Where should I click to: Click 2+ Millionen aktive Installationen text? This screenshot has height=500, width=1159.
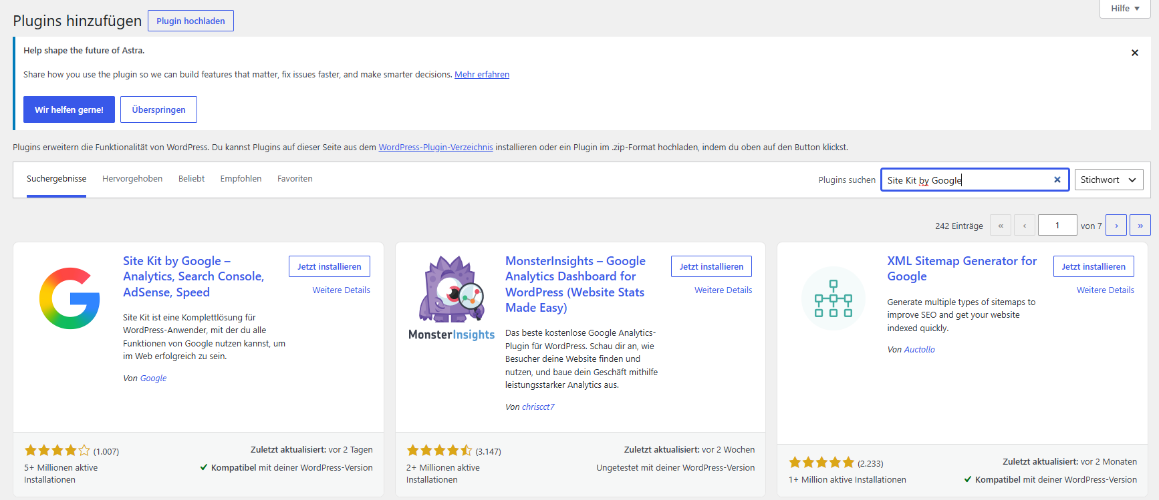pos(443,474)
